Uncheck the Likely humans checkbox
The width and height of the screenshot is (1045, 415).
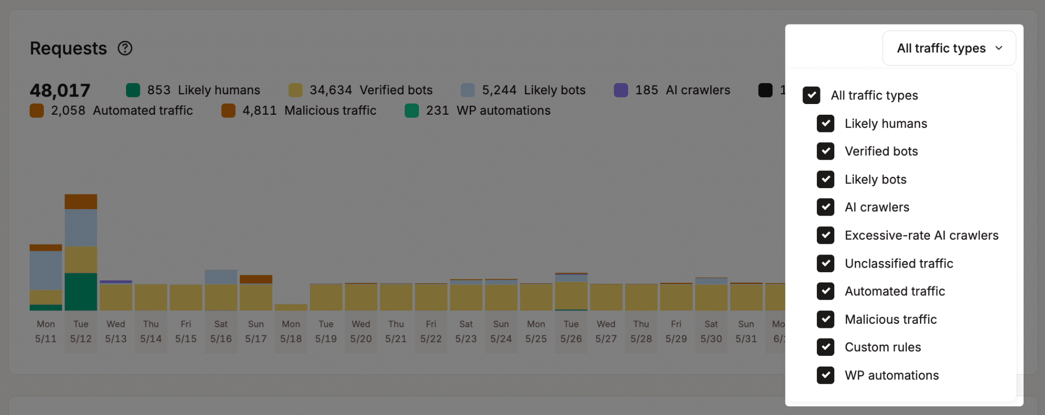[826, 123]
